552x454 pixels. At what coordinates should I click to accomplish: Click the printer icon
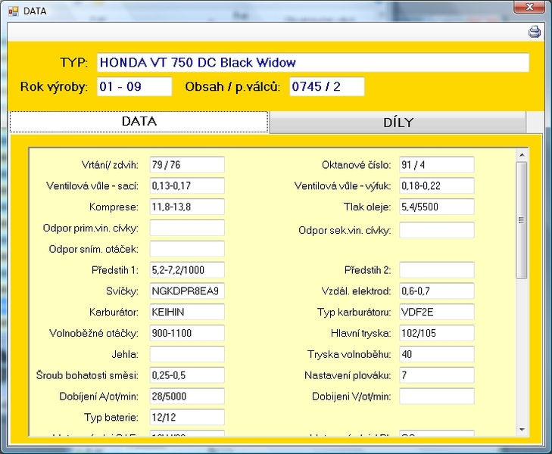[x=535, y=32]
